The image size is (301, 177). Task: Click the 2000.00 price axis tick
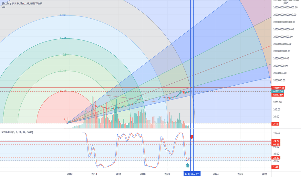(x=277, y=102)
